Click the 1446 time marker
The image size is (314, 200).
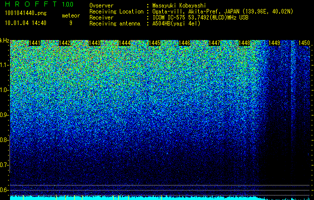coord(184,43)
